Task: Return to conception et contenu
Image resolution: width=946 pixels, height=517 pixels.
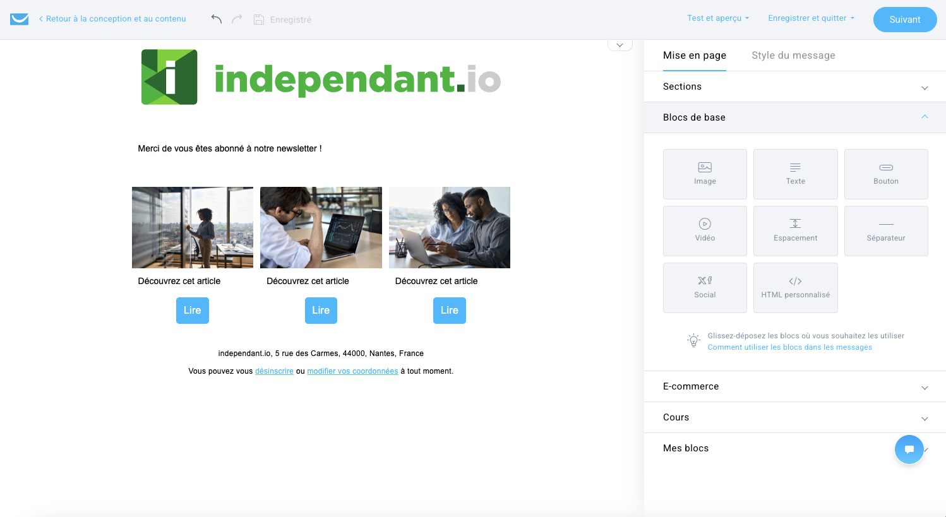Action: 112,19
